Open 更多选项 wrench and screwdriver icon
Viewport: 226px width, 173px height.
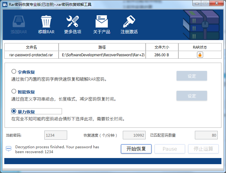73,21
